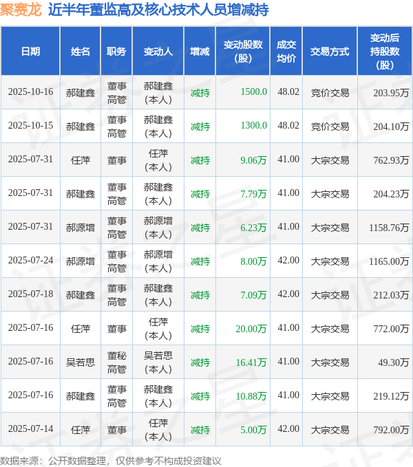Click the 变动人 column header

(158, 51)
